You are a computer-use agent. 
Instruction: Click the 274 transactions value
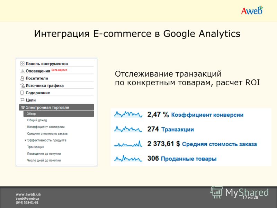pyautogui.click(x=153, y=129)
